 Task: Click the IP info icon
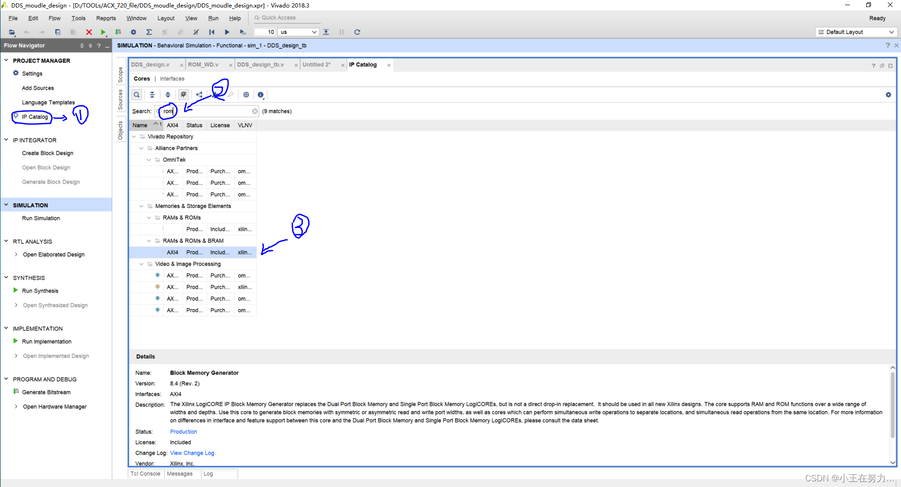(261, 95)
